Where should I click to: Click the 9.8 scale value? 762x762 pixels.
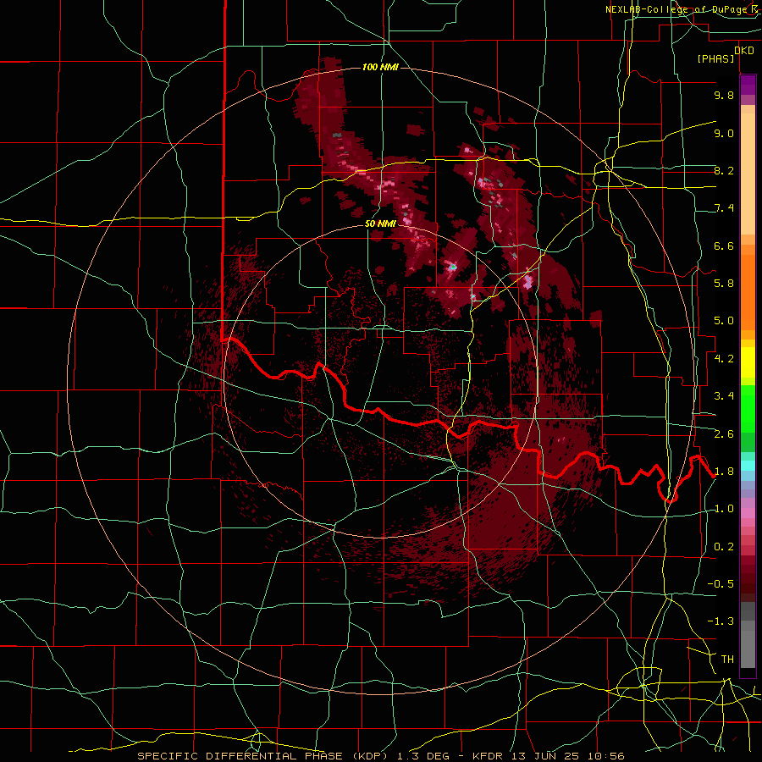coord(724,95)
